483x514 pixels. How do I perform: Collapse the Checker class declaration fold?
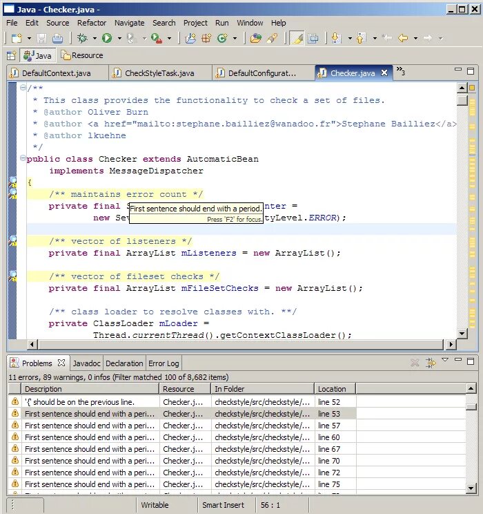pos(23,158)
